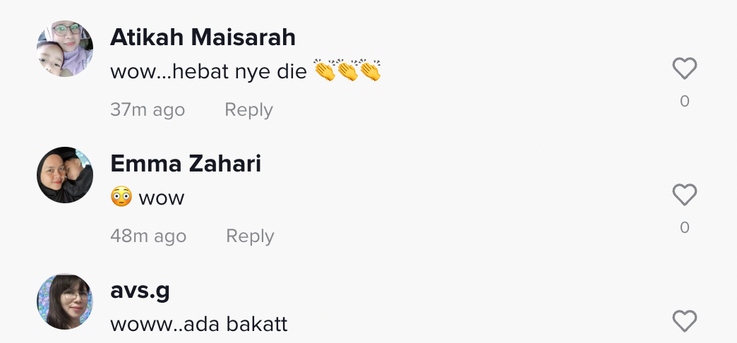Open the Atikah Maisarah username link
This screenshot has width=737, height=343.
(x=203, y=37)
